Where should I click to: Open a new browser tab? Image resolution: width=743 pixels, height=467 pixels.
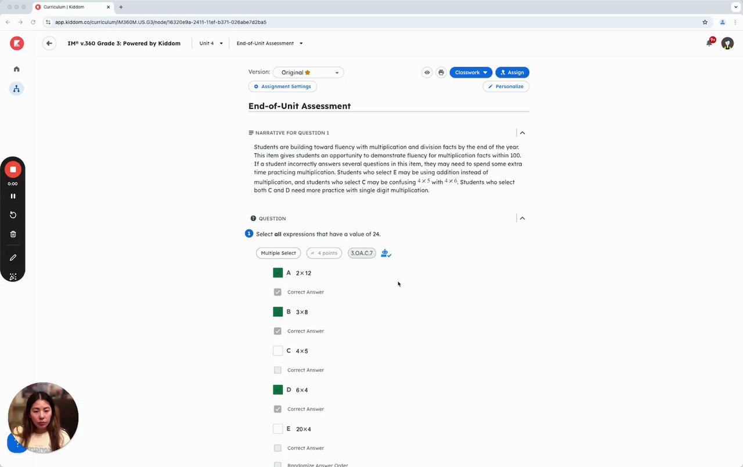[x=121, y=7]
